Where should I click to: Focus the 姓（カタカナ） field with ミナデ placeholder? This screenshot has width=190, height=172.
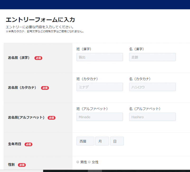coord(99,87)
